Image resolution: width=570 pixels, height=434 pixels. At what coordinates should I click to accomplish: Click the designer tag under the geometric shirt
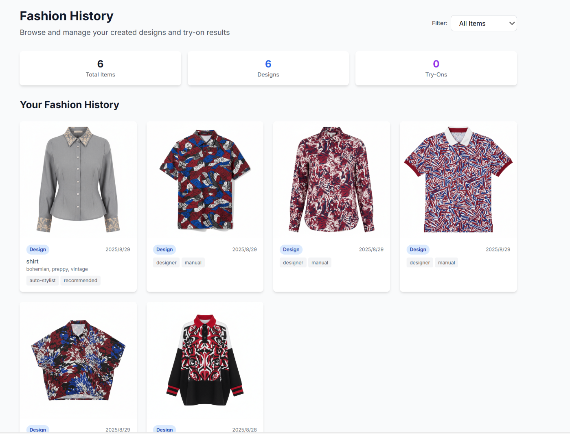tap(167, 262)
